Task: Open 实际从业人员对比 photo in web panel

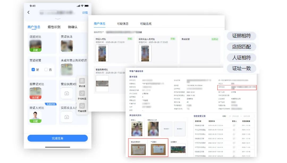Action: (145, 53)
